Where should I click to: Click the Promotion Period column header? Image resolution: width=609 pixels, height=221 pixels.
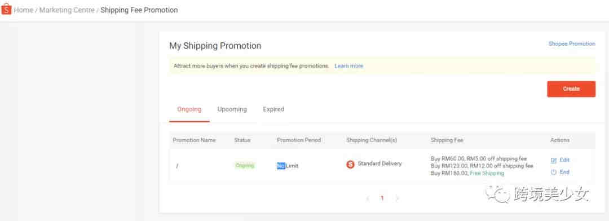click(299, 140)
